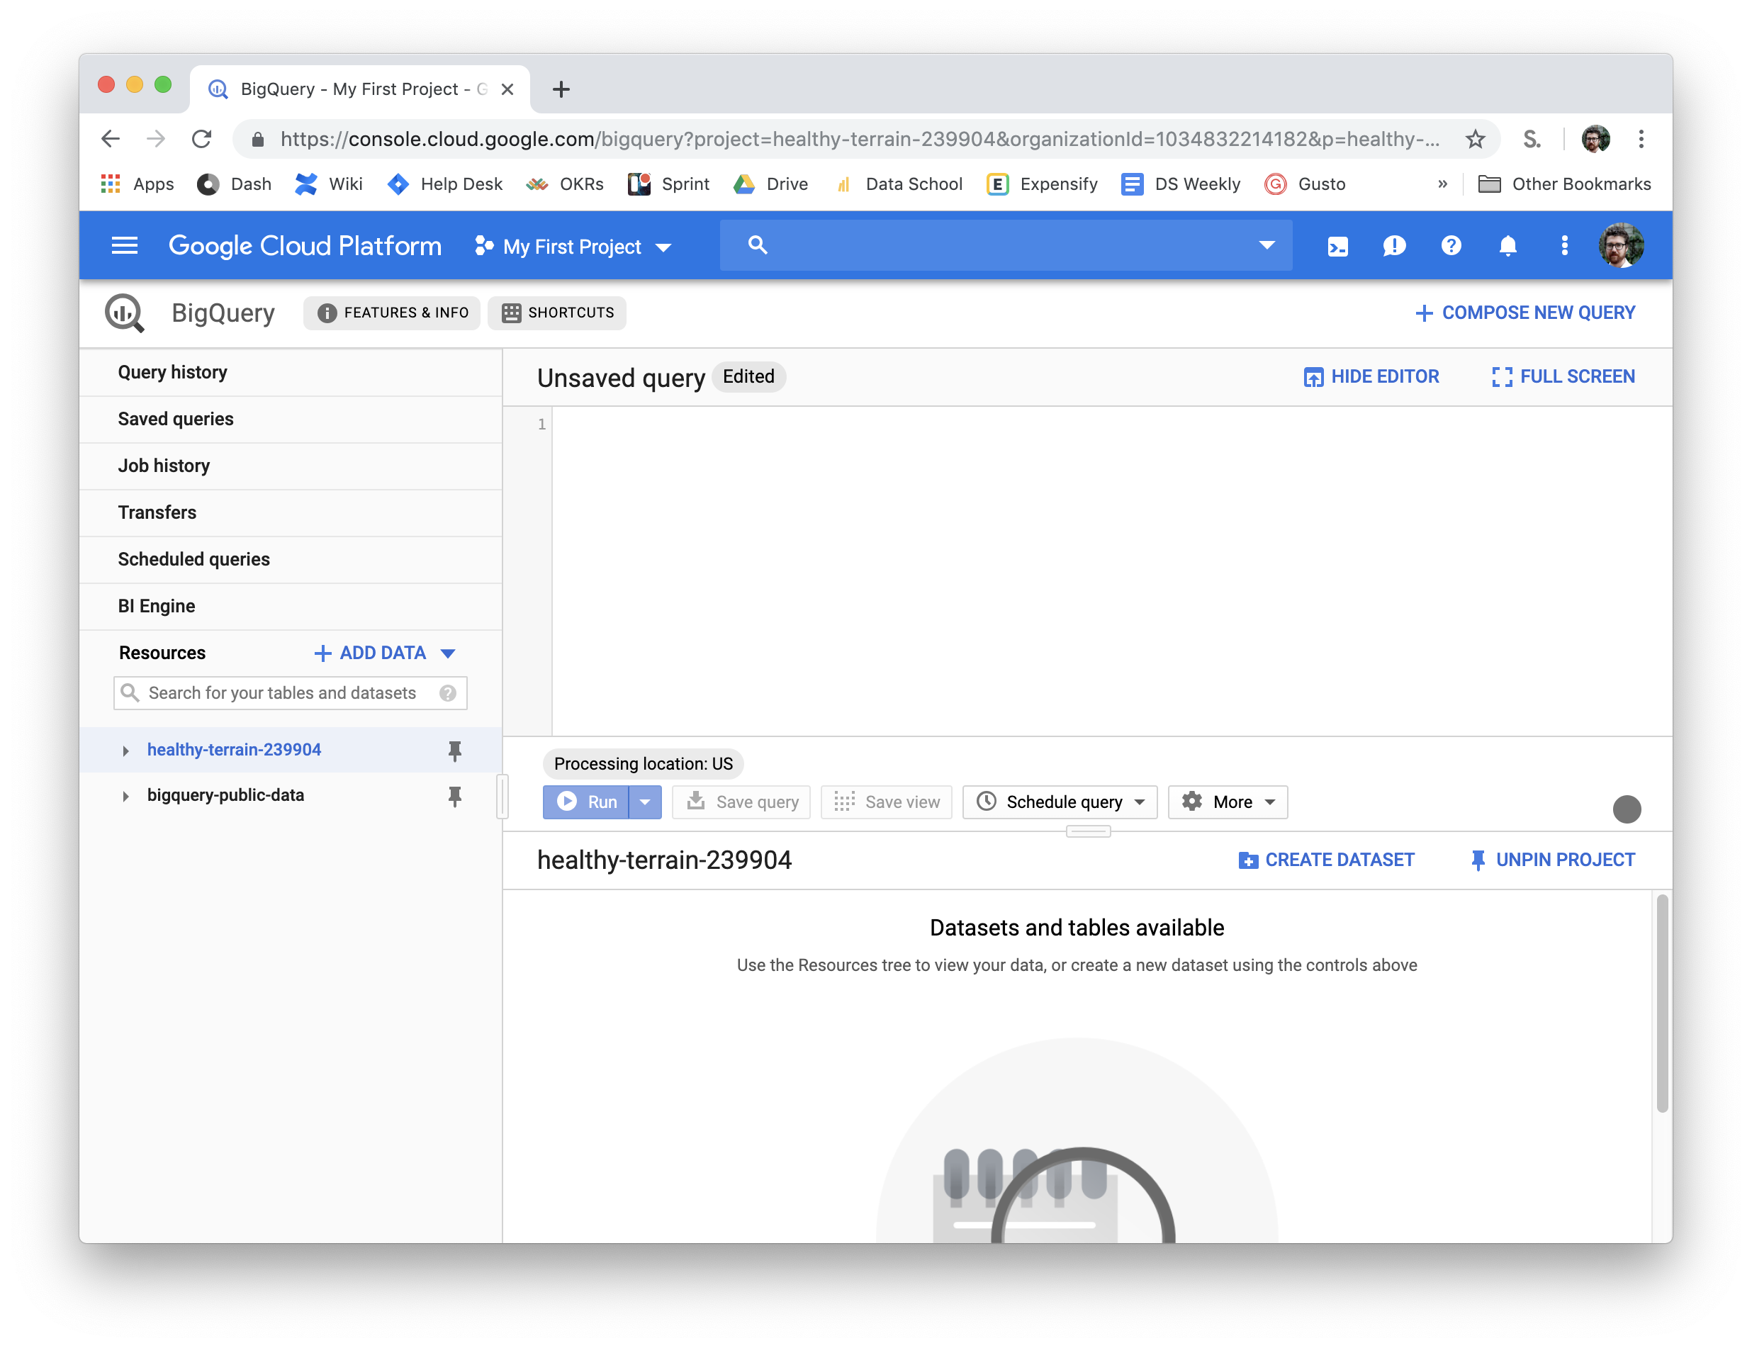Open the More settings dropdown
Screen dimensions: 1752x1348
(1228, 802)
